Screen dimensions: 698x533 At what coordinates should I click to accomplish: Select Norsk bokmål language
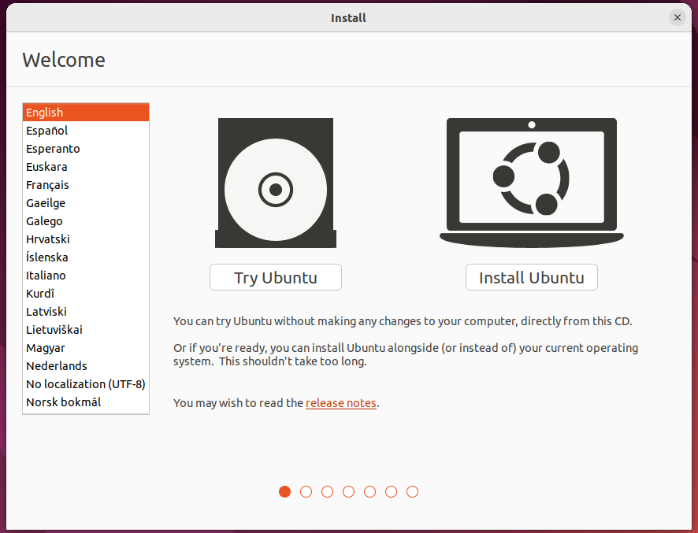[x=86, y=402]
